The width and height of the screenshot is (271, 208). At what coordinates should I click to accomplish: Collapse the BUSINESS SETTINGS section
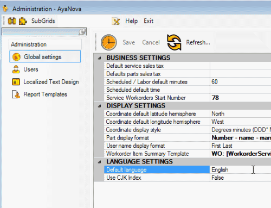click(x=100, y=58)
